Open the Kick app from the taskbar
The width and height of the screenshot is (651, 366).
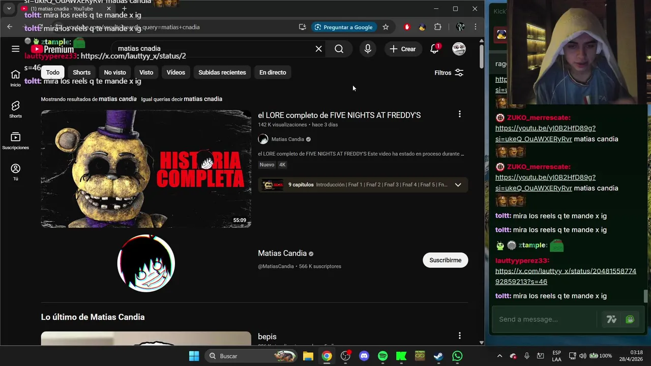point(401,356)
